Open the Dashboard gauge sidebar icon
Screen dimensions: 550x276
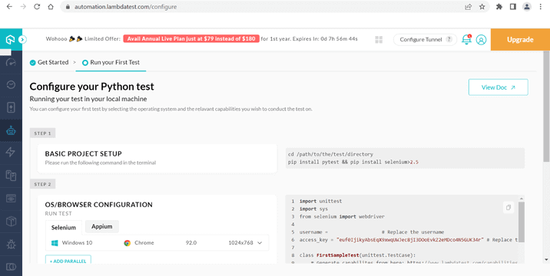[11, 63]
